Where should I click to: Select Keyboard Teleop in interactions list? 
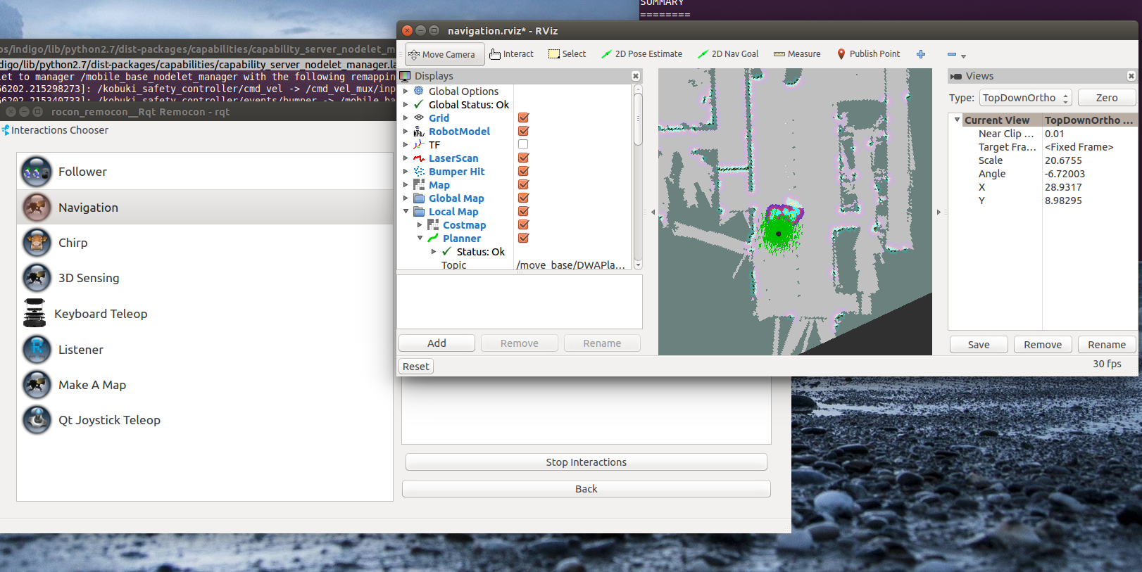(101, 314)
